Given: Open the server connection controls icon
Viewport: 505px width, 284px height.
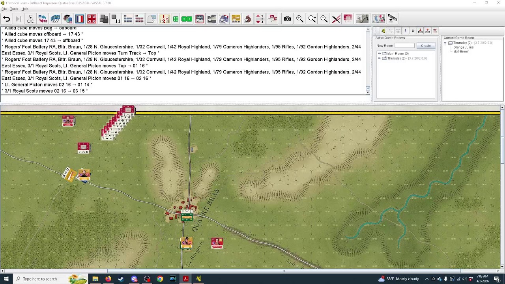Looking at the screenshot, I should click(31, 19).
